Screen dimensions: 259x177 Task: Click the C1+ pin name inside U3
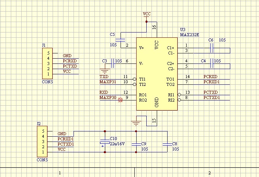171,48
